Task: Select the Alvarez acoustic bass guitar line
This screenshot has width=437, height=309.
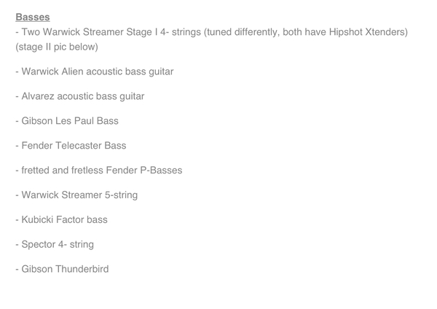Action: [80, 96]
